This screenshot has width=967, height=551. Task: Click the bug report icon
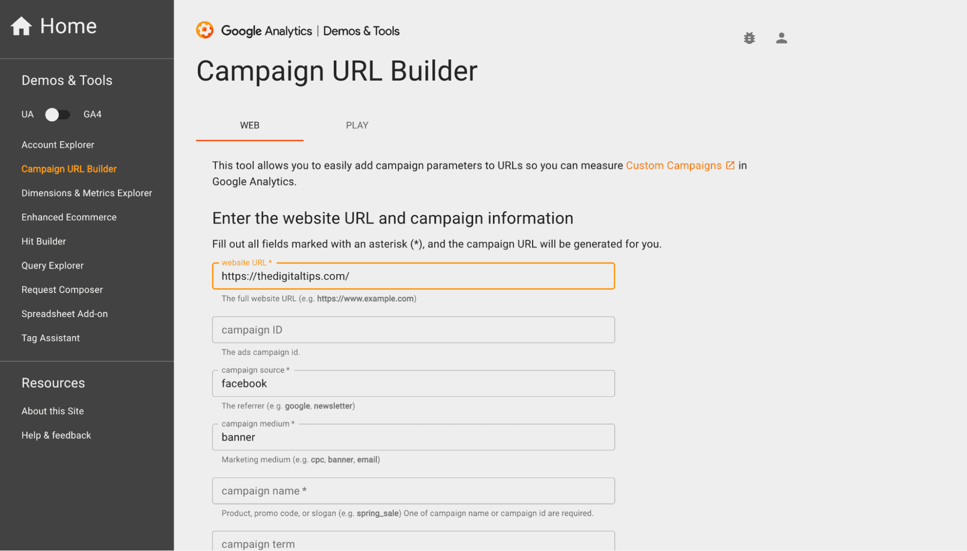pyautogui.click(x=749, y=38)
